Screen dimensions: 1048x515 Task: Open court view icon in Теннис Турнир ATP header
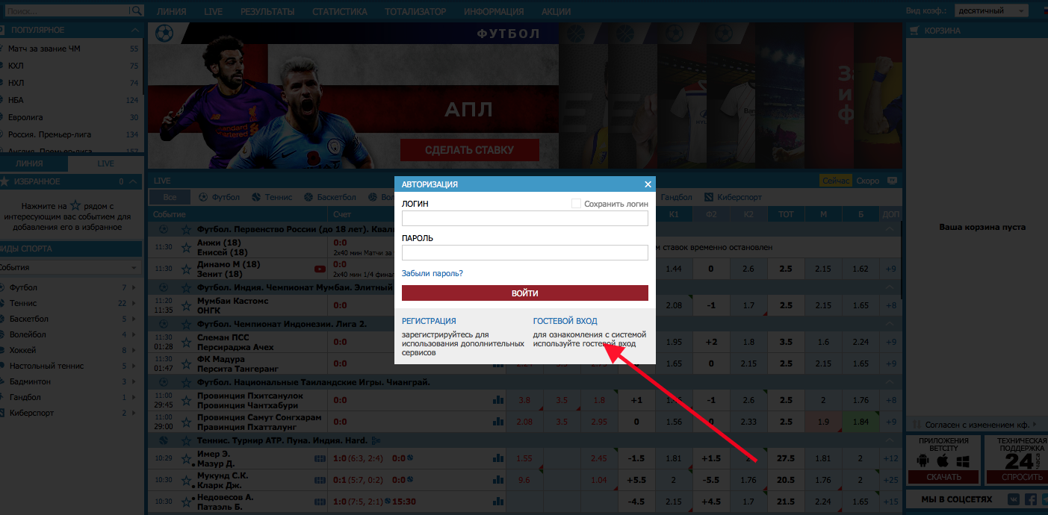(x=376, y=440)
